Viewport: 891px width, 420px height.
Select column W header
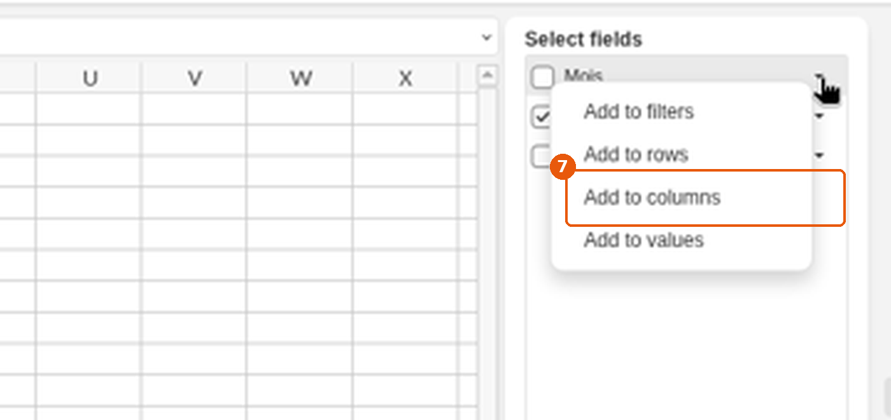(x=299, y=78)
